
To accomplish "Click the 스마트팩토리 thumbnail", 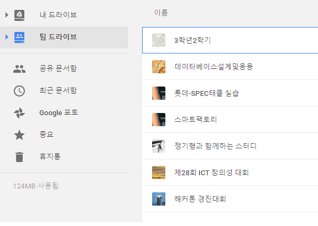I will [x=159, y=120].
